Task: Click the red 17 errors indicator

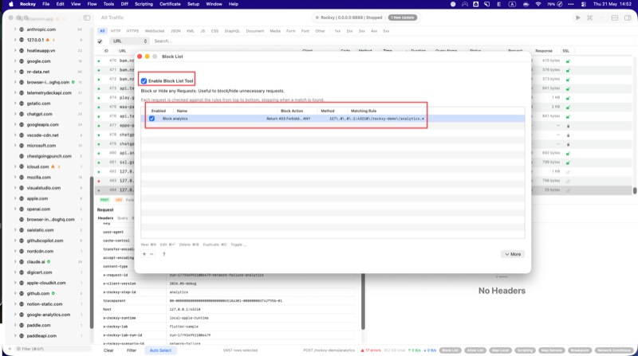Action: (371, 350)
